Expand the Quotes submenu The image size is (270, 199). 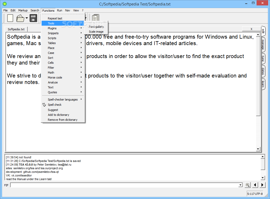[x=63, y=92]
